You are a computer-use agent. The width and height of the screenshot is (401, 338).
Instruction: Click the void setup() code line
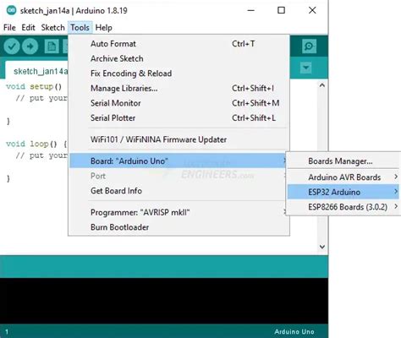coord(34,86)
